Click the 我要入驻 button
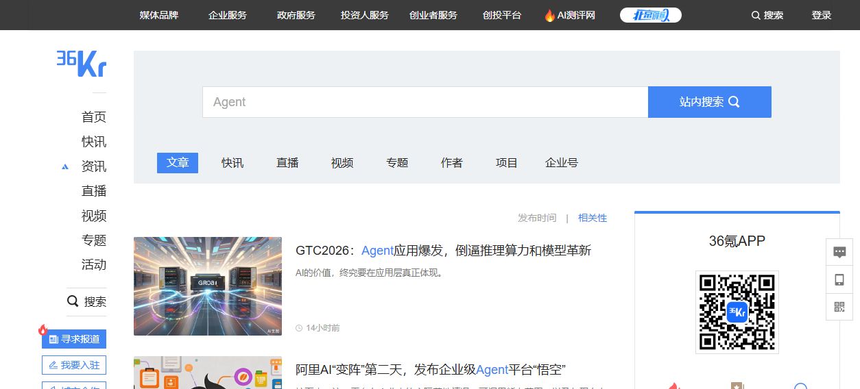The width and height of the screenshot is (860, 389). [x=74, y=365]
